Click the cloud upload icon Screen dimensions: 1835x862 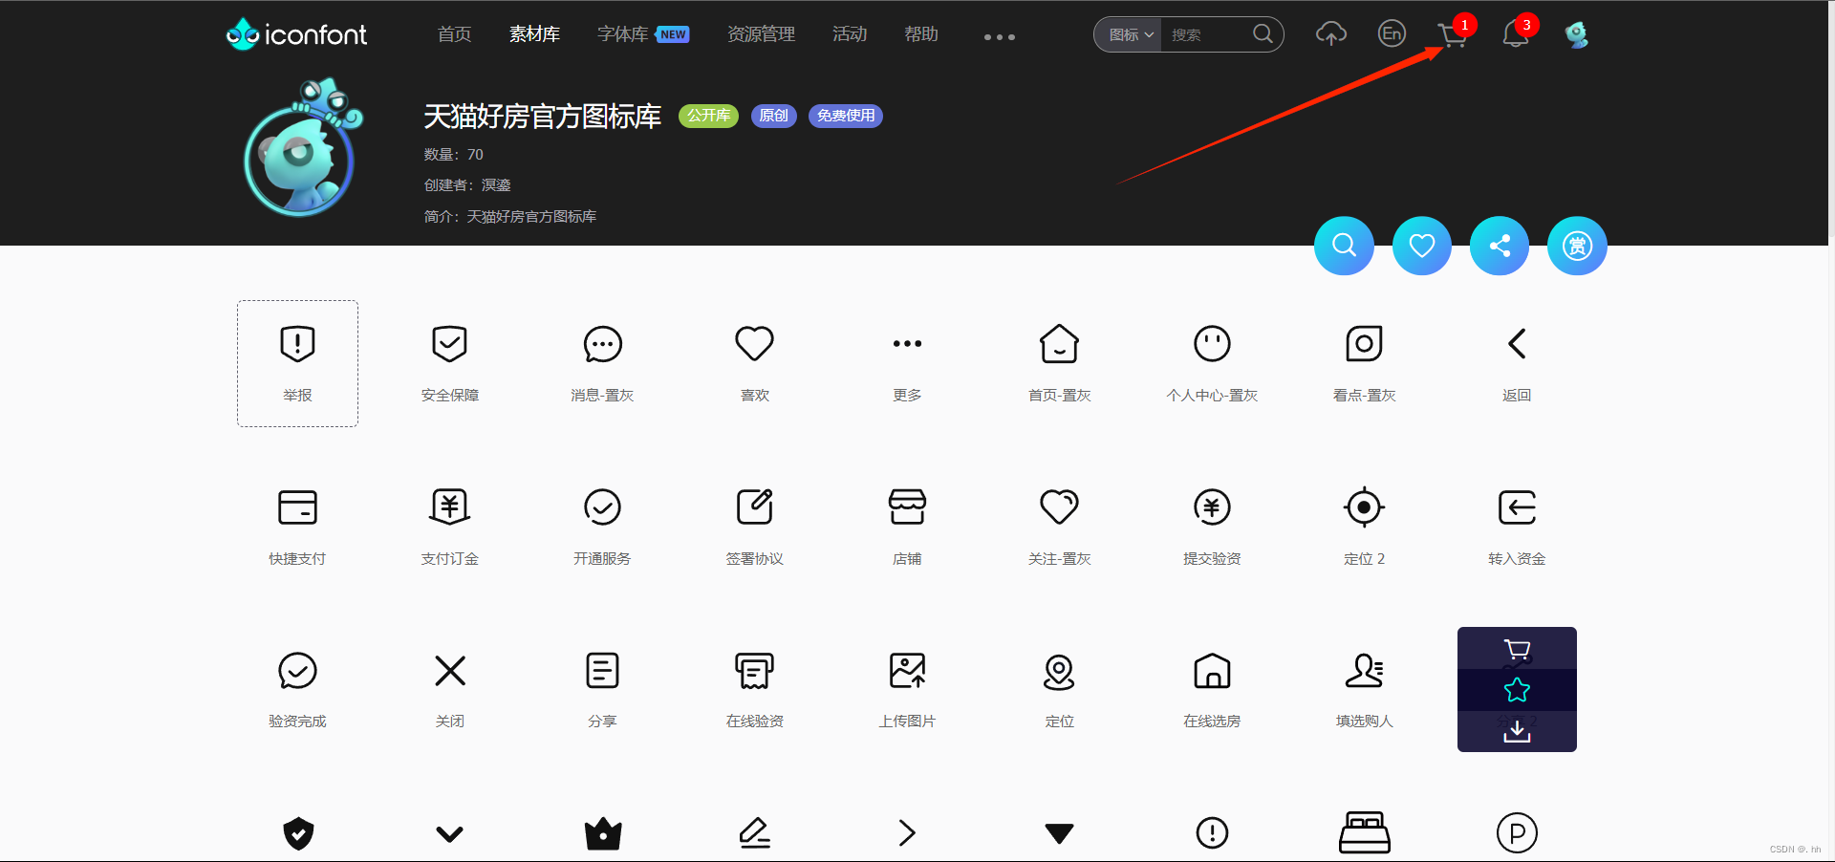pyautogui.click(x=1331, y=34)
